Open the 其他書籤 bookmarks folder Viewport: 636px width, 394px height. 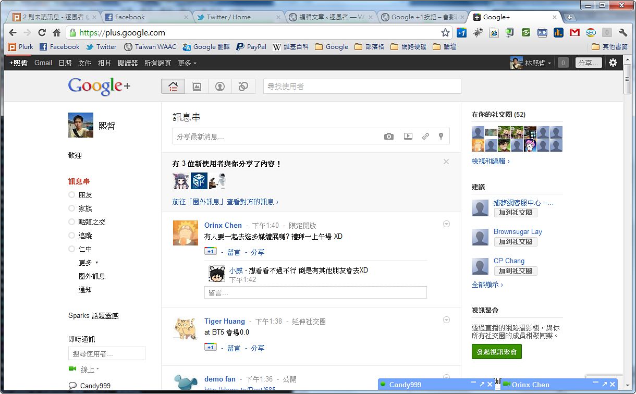click(x=610, y=47)
